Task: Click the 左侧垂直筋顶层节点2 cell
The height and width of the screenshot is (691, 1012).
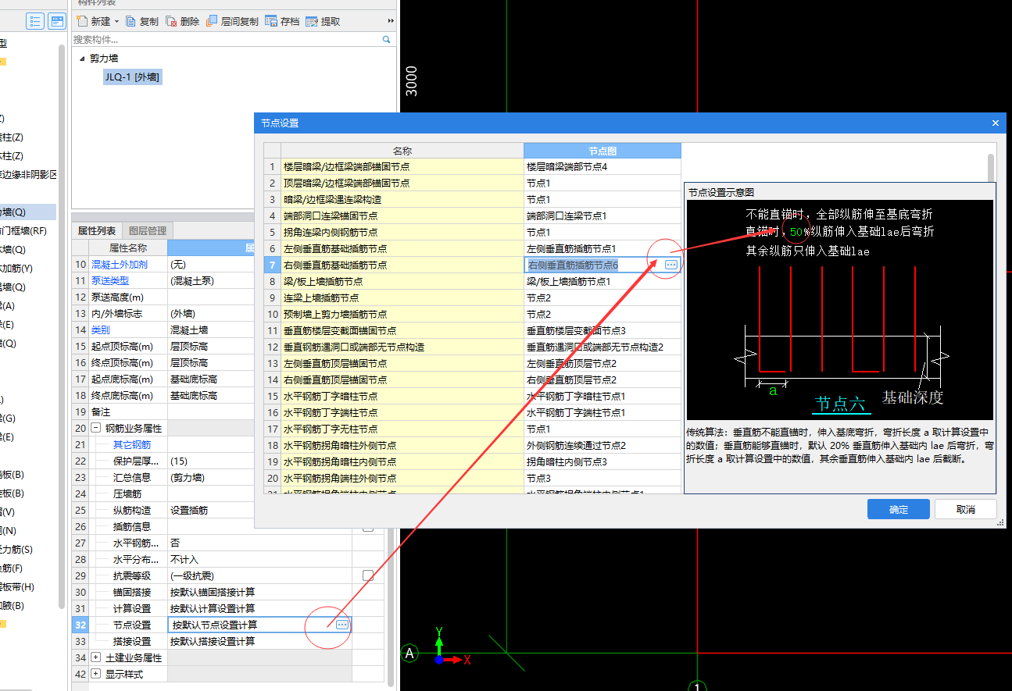Action: click(x=603, y=364)
